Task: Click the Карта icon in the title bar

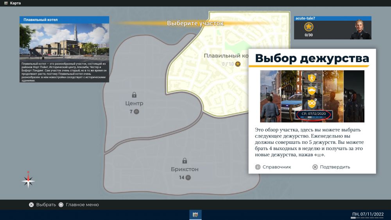Action: coord(5,3)
